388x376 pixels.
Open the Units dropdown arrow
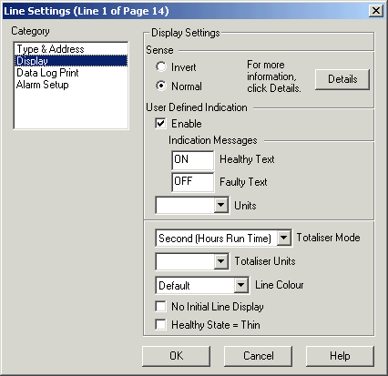click(x=221, y=205)
